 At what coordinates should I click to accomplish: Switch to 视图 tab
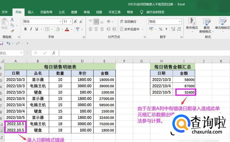pos(99,12)
